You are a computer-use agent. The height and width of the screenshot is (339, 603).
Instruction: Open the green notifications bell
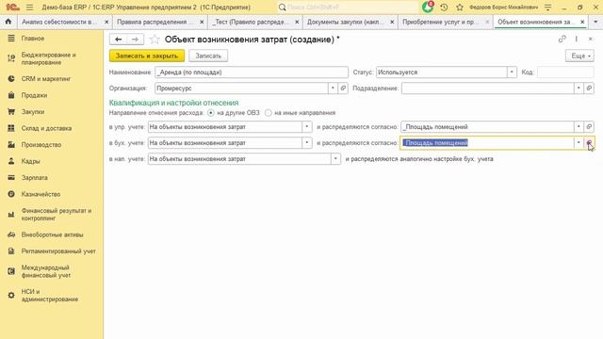coord(428,7)
